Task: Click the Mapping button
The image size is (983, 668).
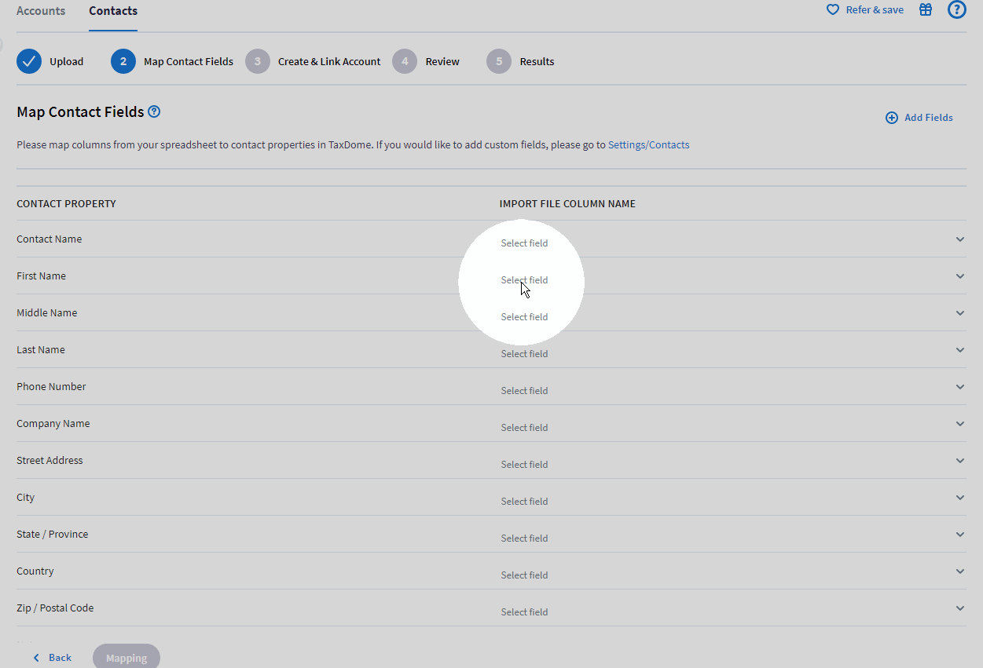Action: click(x=126, y=657)
